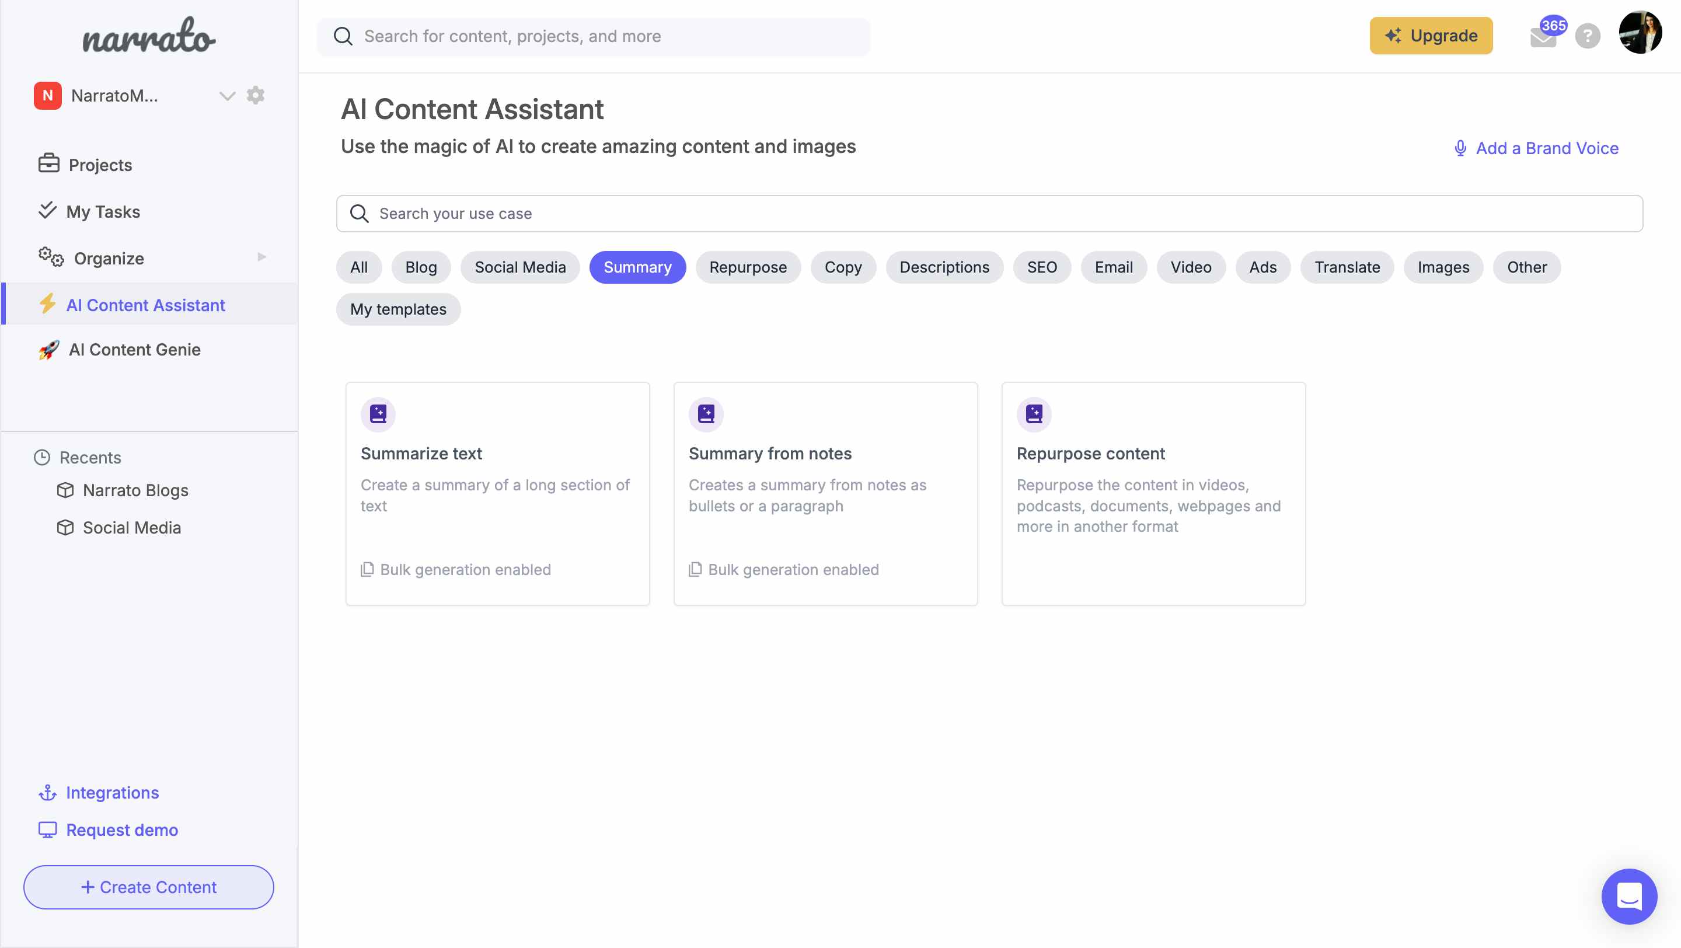Select the Other category filter
Screen dimensions: 1681x948
point(1527,267)
